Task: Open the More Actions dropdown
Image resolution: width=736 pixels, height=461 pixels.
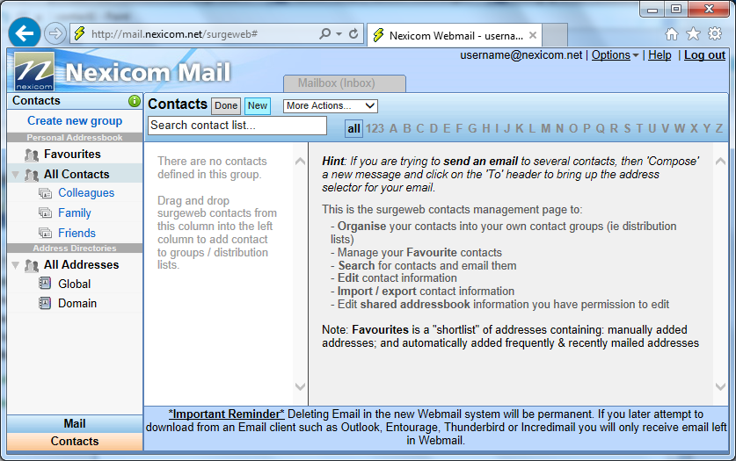Action: (331, 106)
